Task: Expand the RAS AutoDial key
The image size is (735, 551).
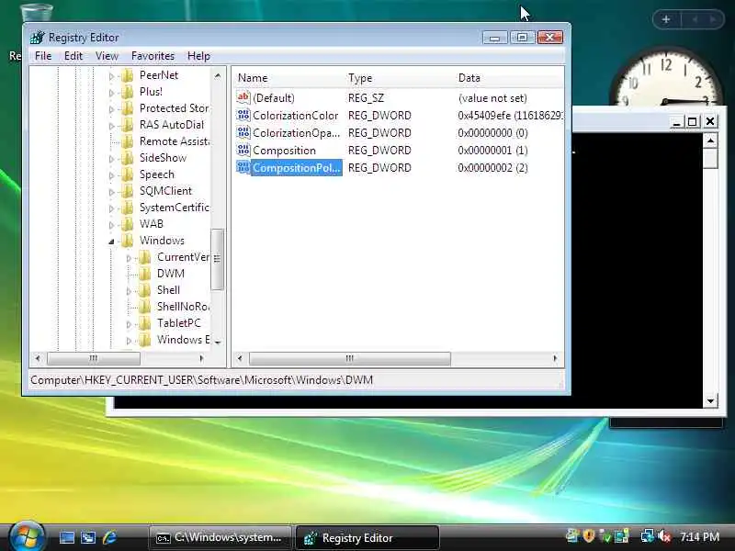Action: [x=111, y=126]
